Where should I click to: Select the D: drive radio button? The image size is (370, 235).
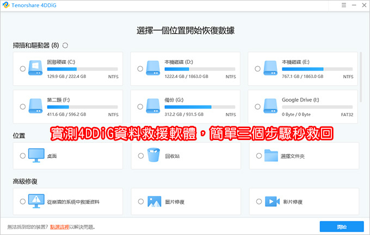pos(140,69)
